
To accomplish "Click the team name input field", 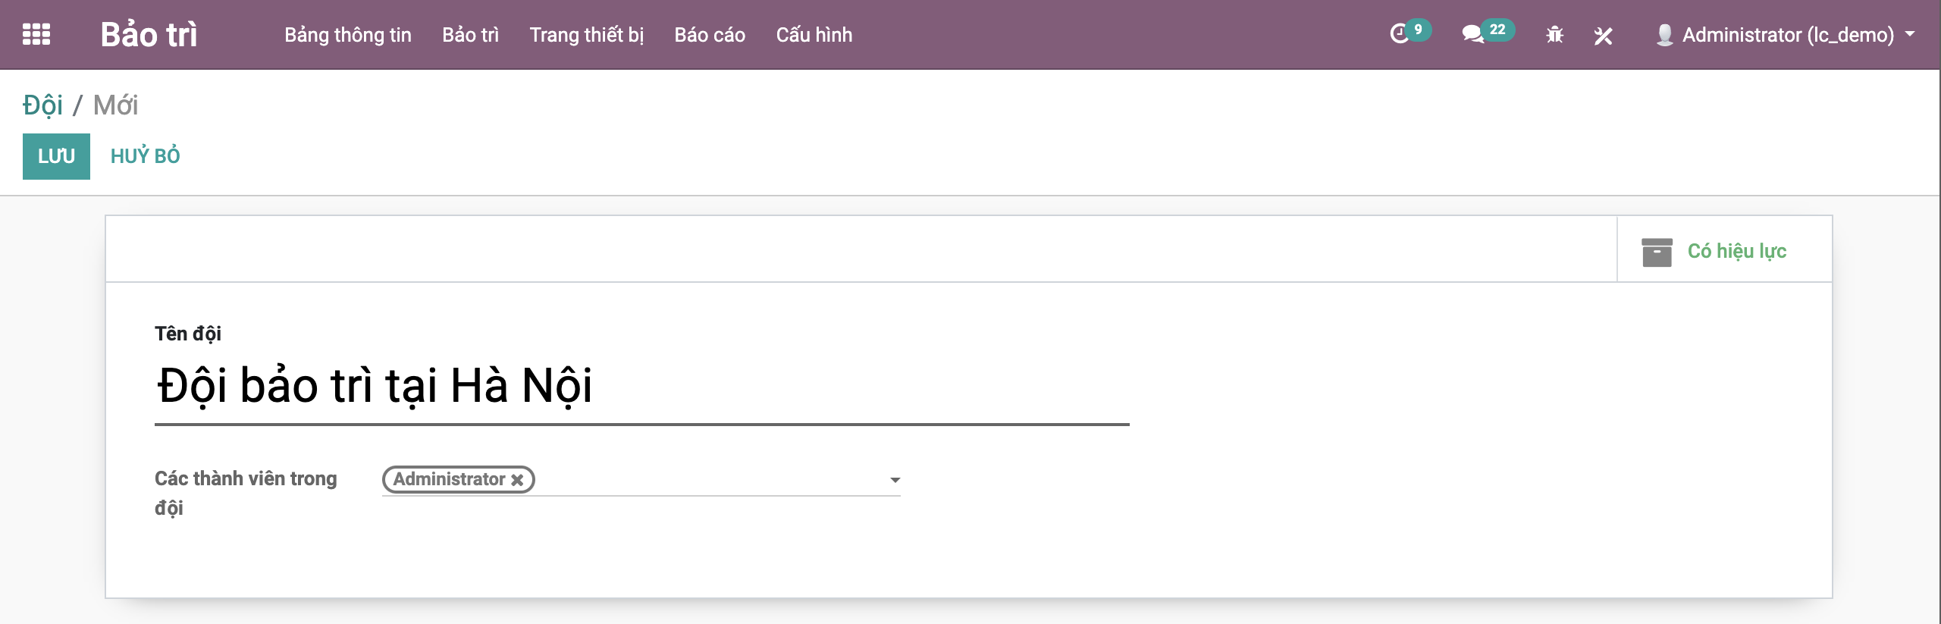I will point(641,386).
